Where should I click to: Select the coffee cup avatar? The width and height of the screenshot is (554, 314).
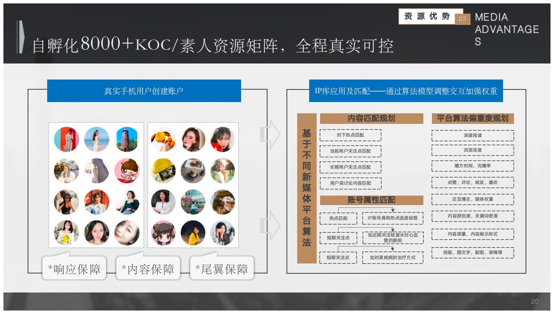point(193,170)
